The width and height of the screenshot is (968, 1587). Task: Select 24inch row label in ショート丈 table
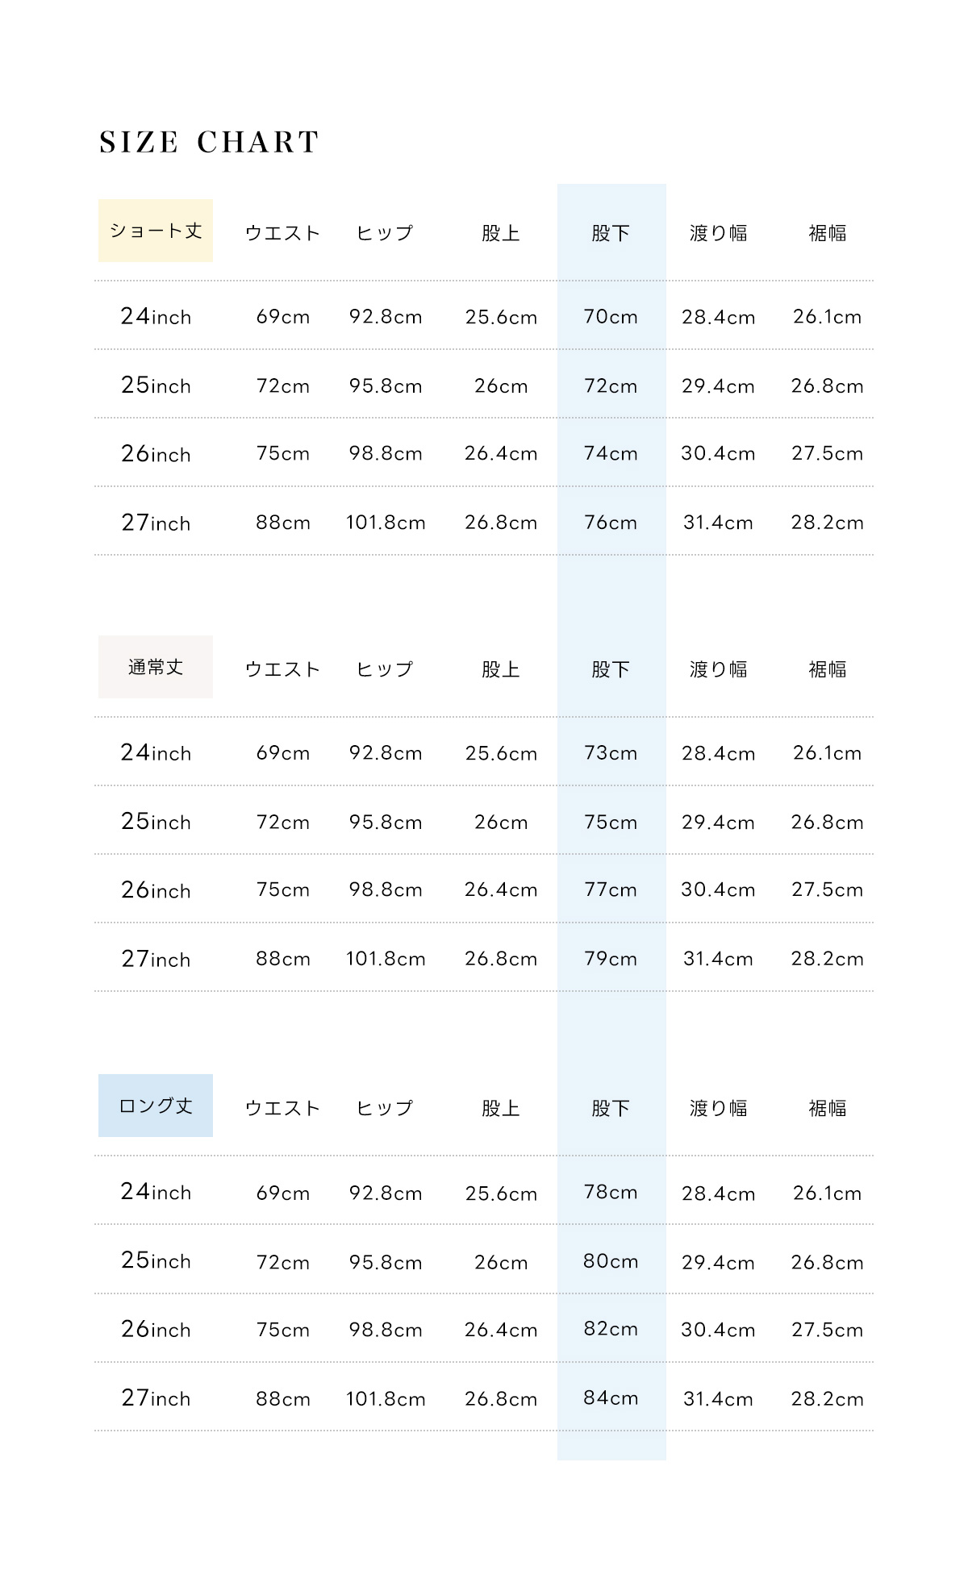coord(156,317)
